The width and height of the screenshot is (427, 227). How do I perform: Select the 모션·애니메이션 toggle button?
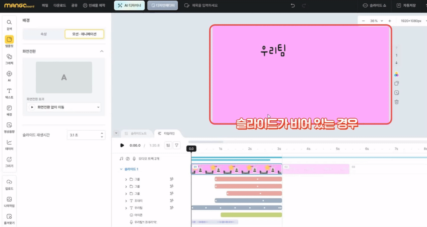(x=84, y=34)
